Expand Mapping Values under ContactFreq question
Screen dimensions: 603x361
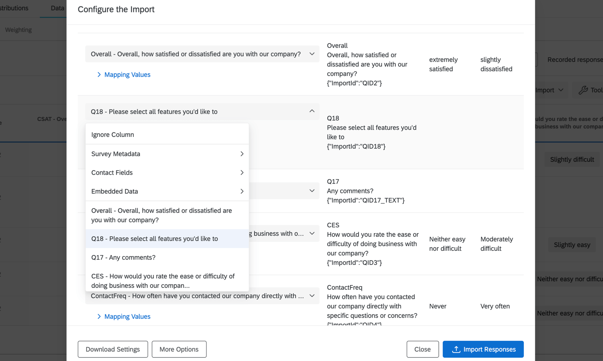[124, 316]
